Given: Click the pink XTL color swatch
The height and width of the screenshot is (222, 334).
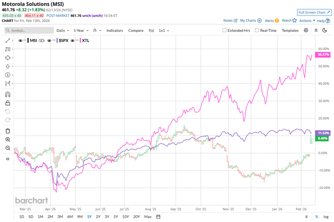Looking at the screenshot, I should [x=80, y=41].
